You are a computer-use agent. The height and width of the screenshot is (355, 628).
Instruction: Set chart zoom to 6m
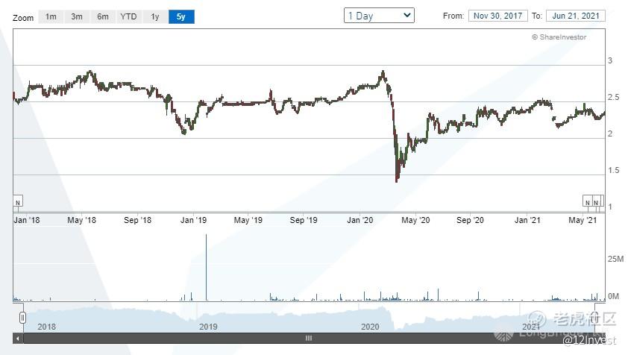pos(103,16)
